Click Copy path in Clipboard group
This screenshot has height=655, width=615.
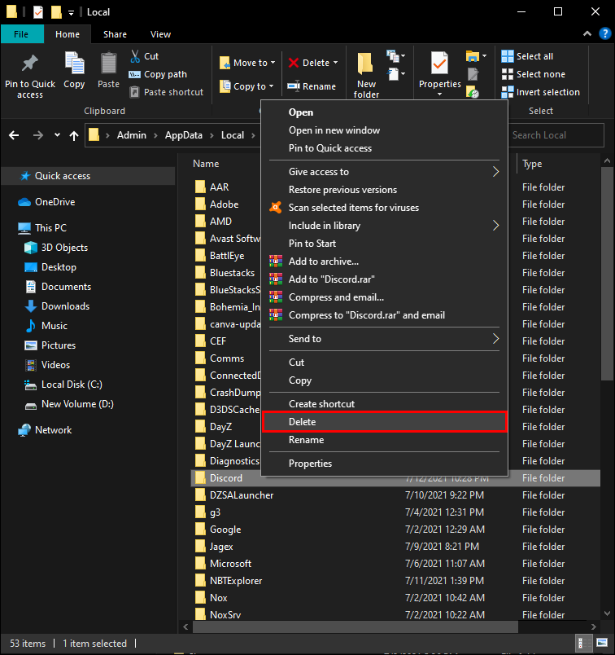[158, 74]
